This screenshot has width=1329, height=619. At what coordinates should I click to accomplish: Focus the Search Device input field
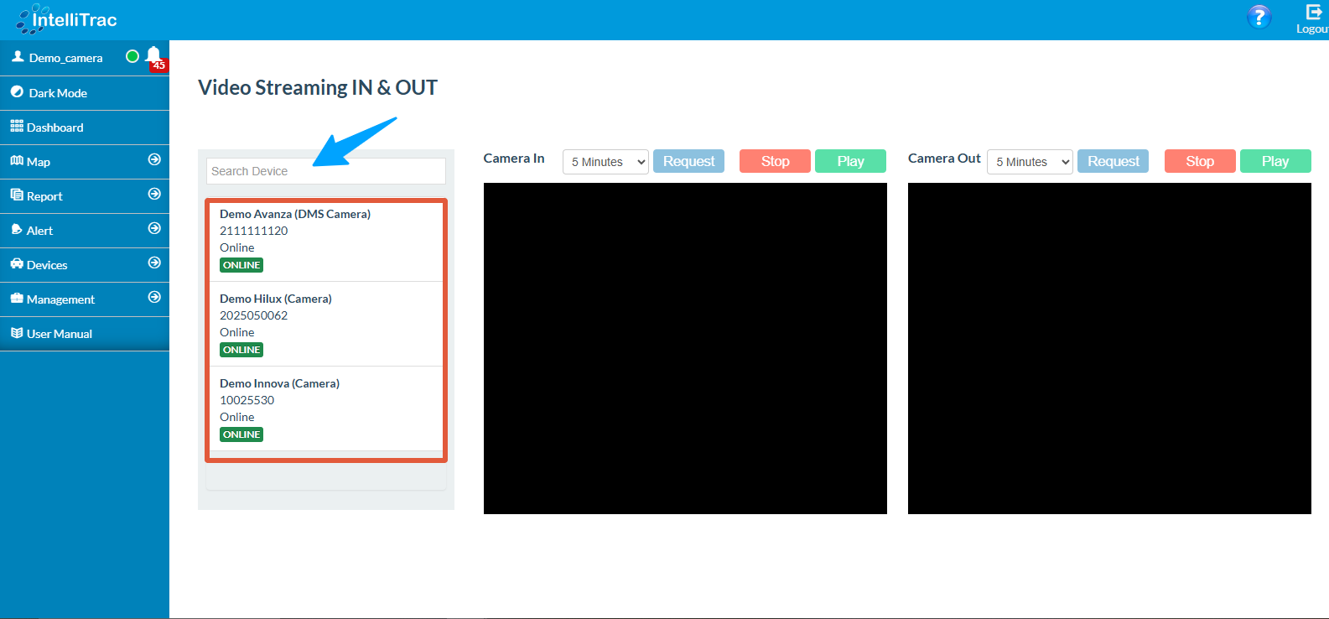[x=325, y=171]
